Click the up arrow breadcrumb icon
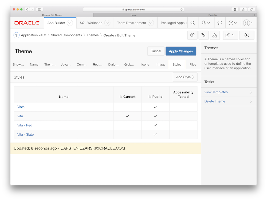 (16, 35)
